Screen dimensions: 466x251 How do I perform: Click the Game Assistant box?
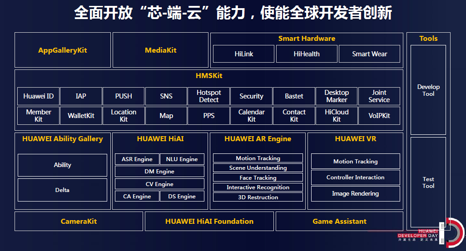[x=339, y=221]
